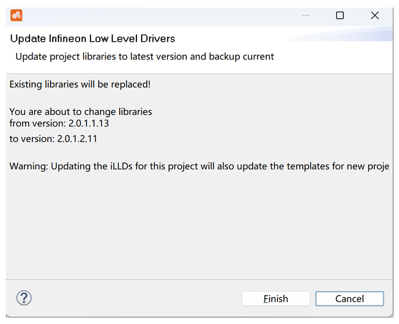
Task: Cancel the library update
Action: point(349,298)
